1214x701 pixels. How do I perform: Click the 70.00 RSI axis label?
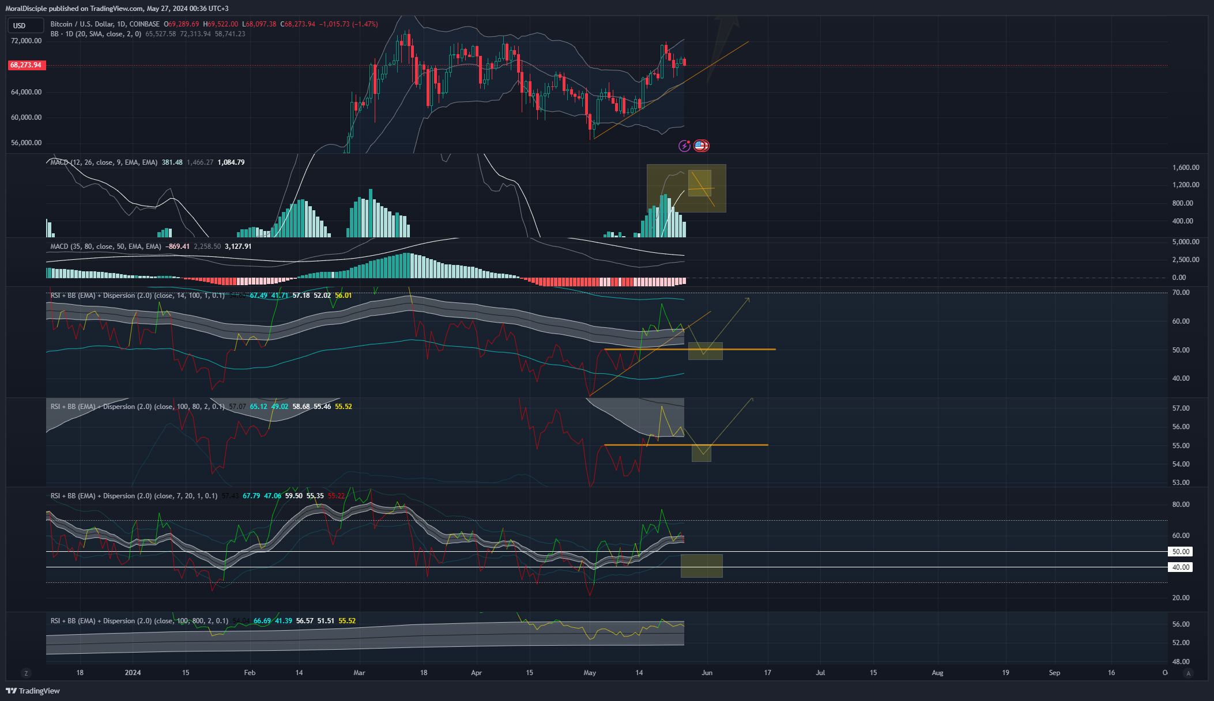click(1181, 293)
